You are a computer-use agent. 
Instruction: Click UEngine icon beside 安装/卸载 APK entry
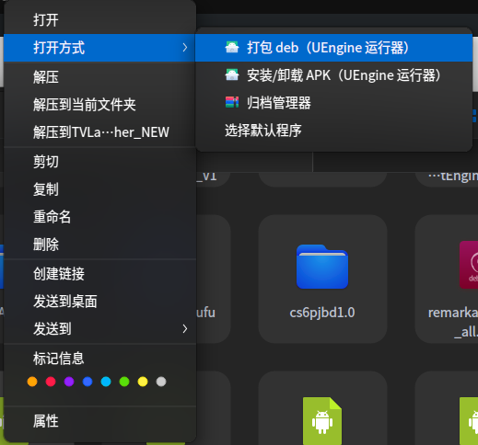232,75
